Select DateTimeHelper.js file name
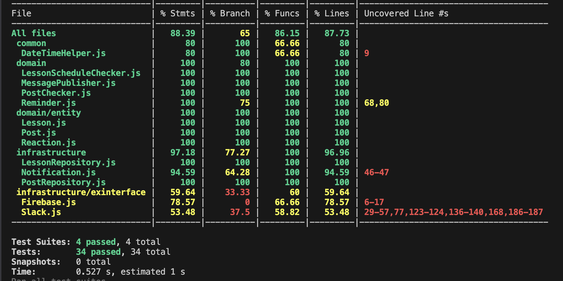563x281 pixels. 64,53
